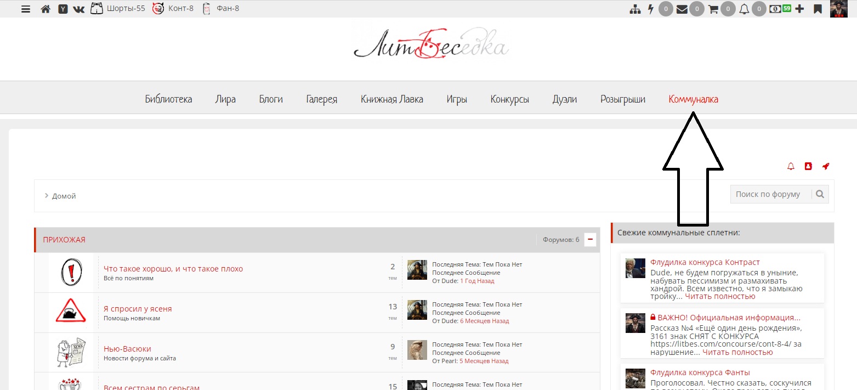Click the plus icon in top bar

coord(799,9)
